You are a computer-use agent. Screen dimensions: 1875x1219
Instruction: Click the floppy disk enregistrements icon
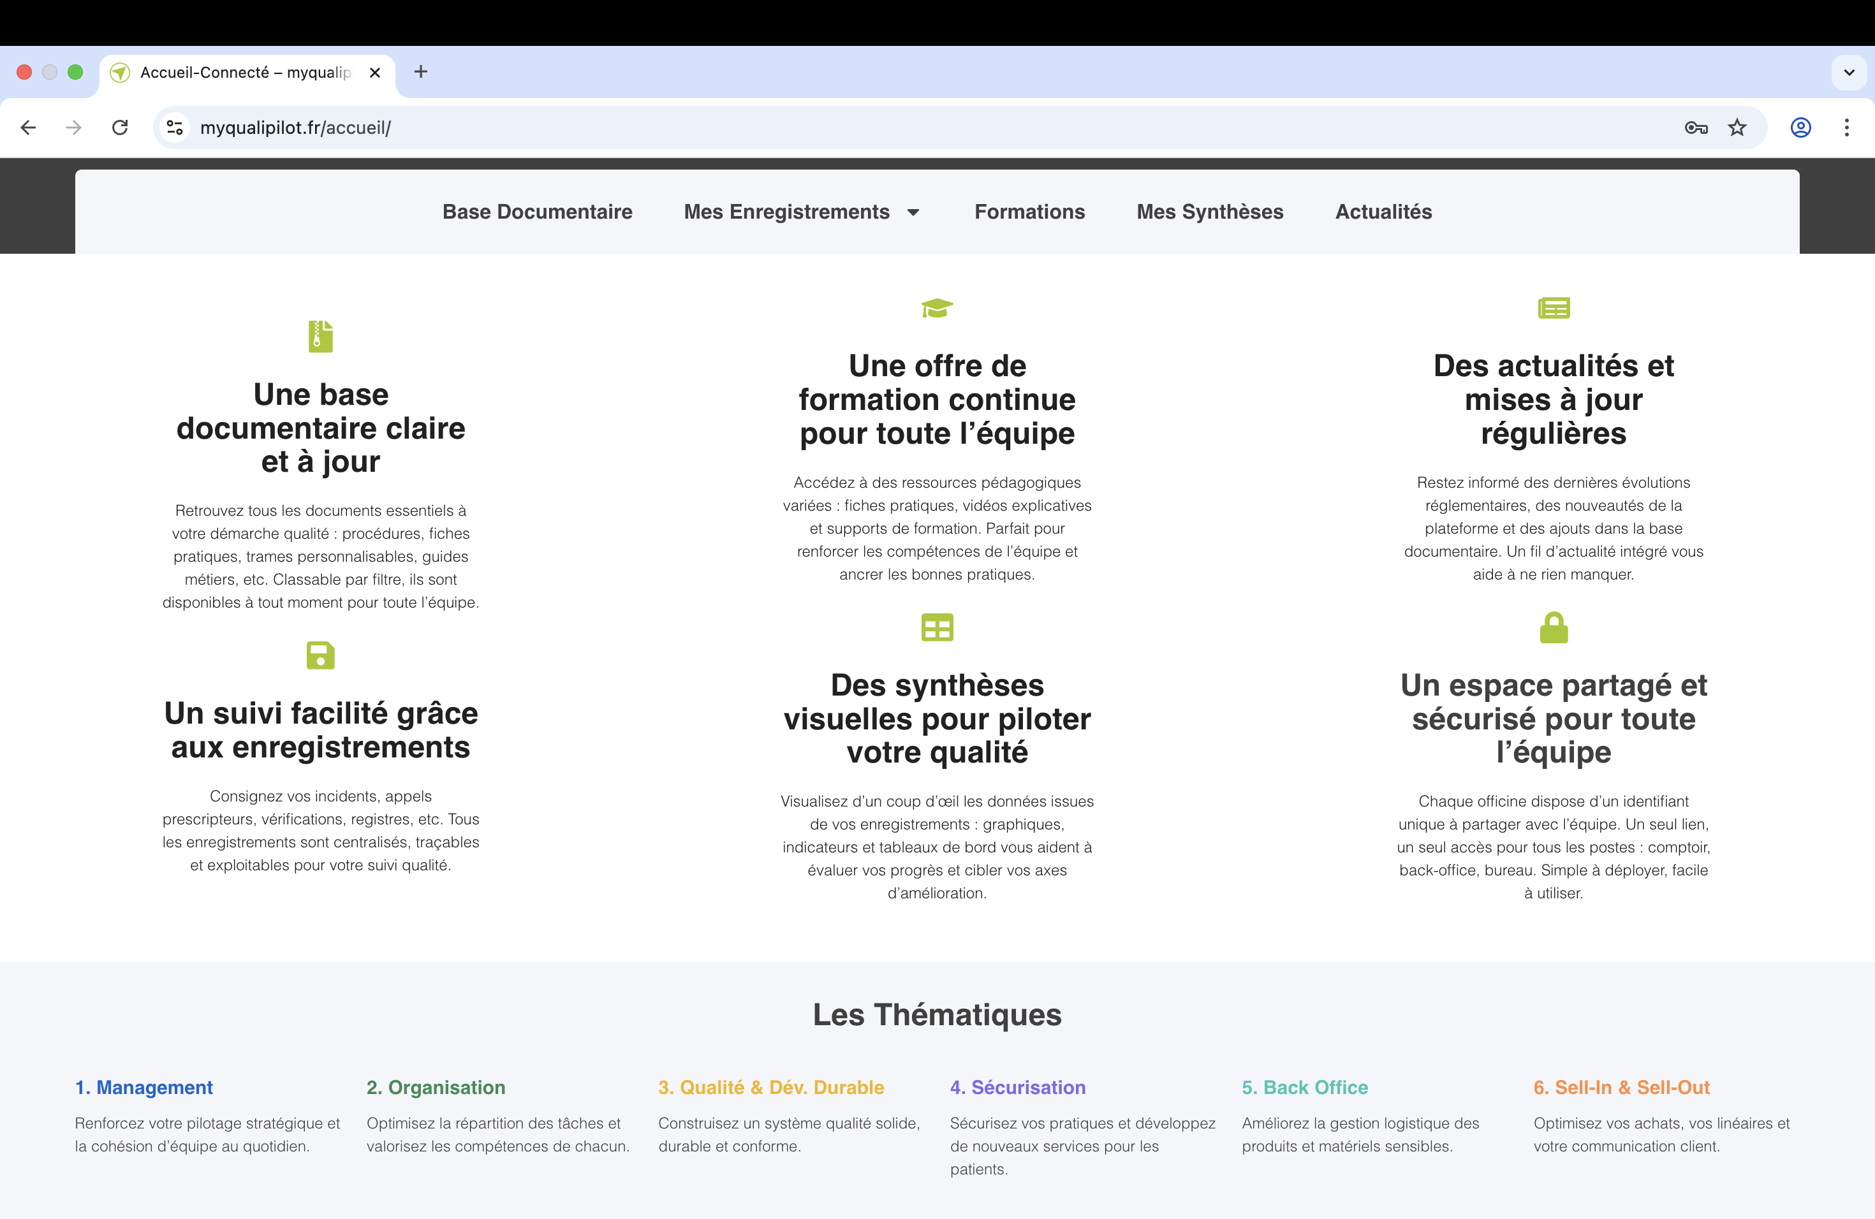[x=321, y=655]
